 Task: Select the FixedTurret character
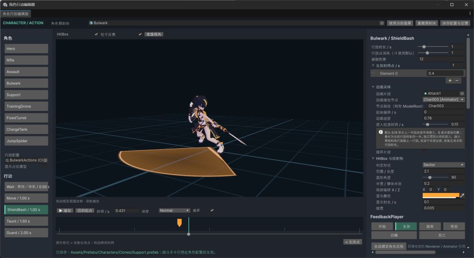coord(26,118)
